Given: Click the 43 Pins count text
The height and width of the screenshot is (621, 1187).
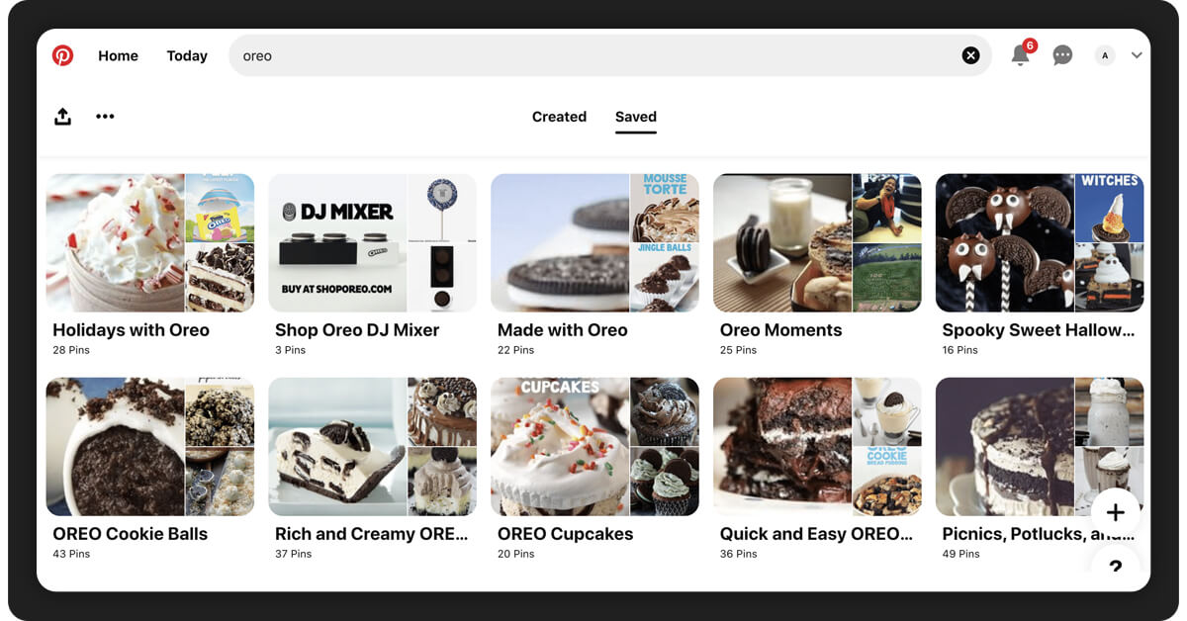Looking at the screenshot, I should tap(71, 554).
